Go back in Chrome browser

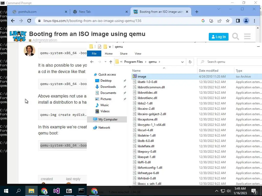point(13,21)
